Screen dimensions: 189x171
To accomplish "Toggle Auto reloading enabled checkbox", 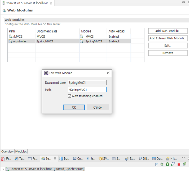I will point(69,96).
